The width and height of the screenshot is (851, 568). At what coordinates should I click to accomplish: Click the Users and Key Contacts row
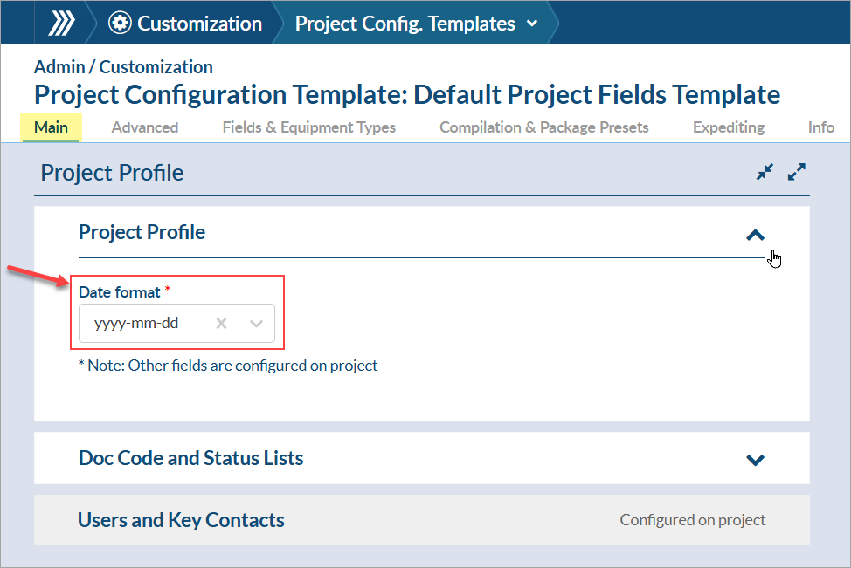pyautogui.click(x=181, y=520)
